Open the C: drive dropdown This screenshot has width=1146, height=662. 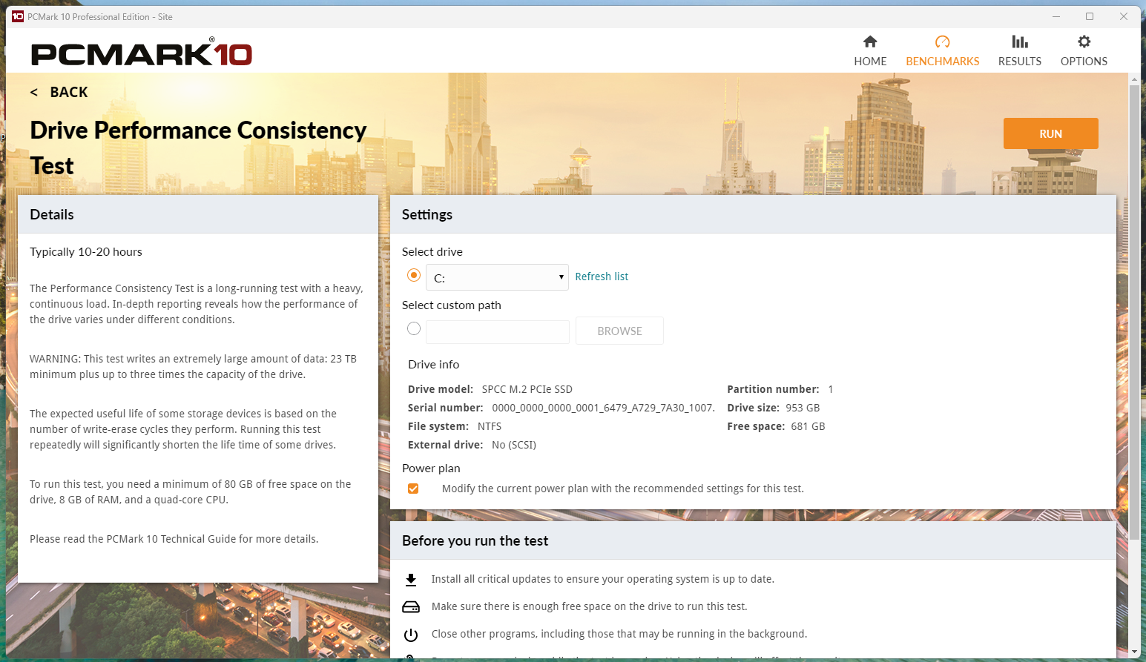[497, 277]
